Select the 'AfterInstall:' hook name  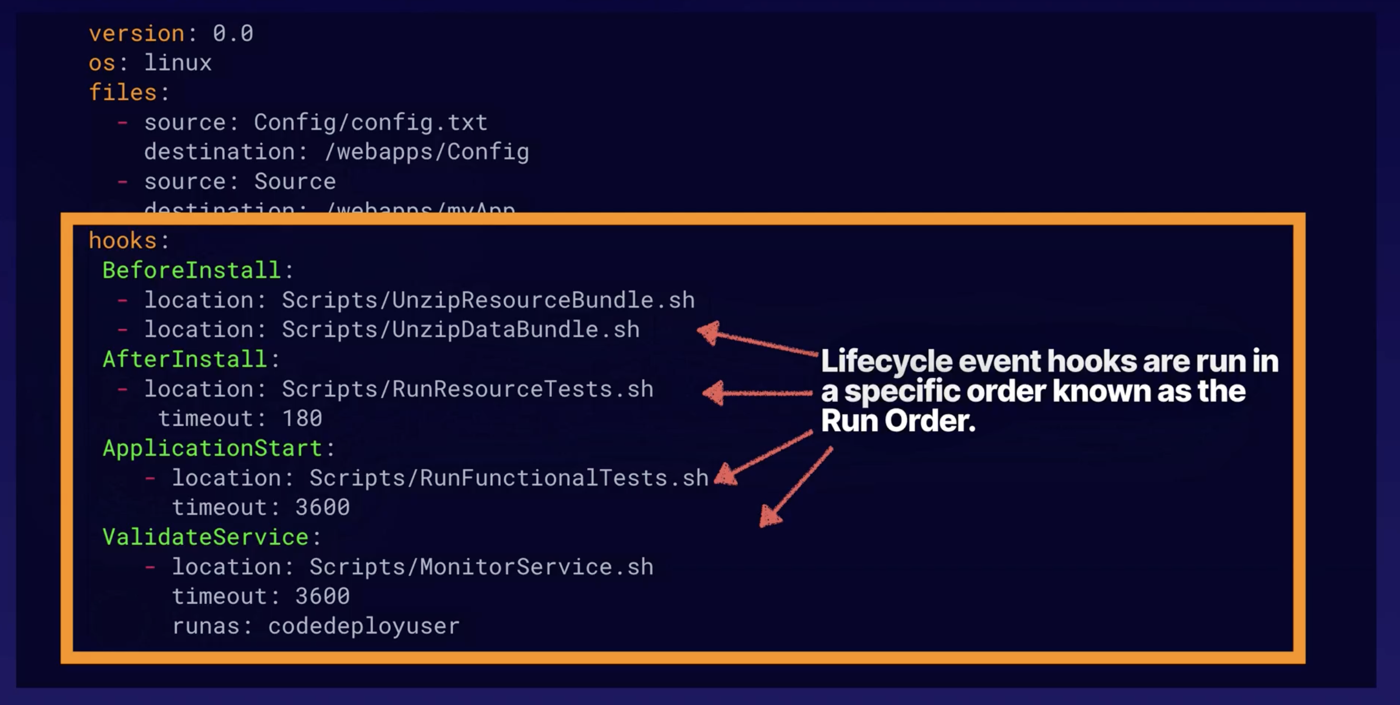pyautogui.click(x=191, y=359)
